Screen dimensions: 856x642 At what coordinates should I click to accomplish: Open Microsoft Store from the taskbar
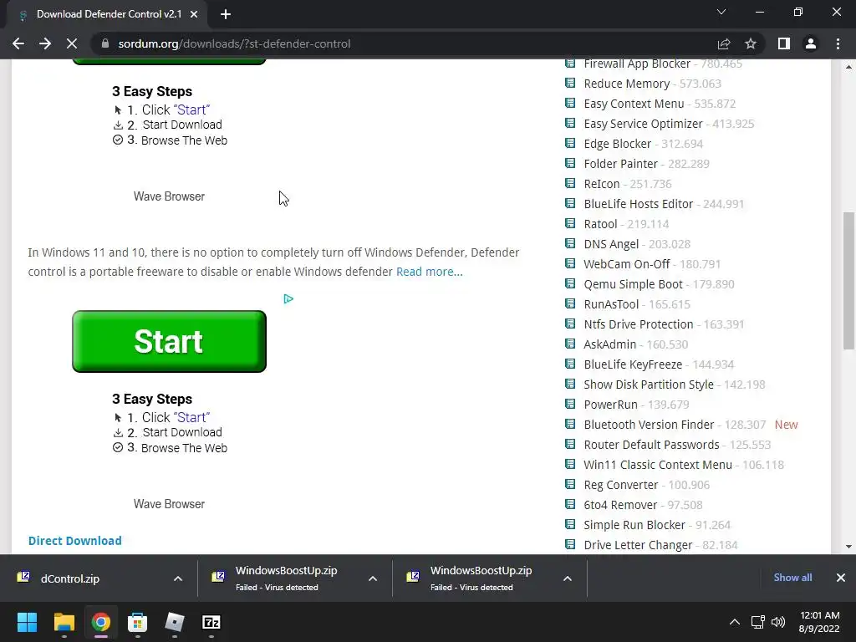137,622
